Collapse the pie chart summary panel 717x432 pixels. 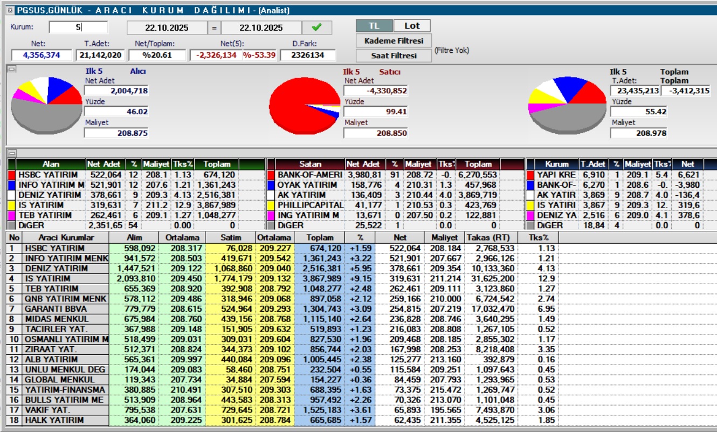pyautogui.click(x=12, y=69)
